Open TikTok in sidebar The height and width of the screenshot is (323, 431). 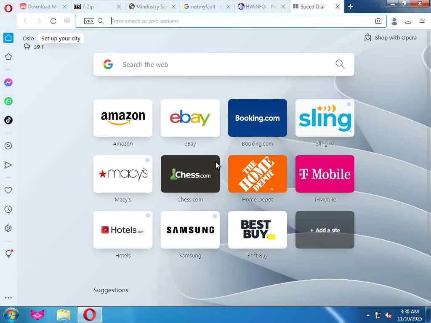pos(8,120)
